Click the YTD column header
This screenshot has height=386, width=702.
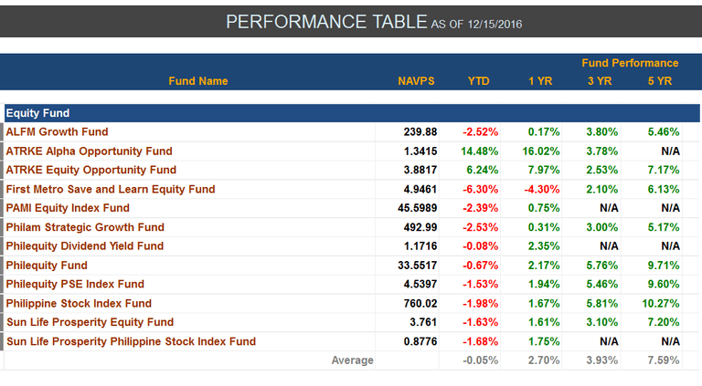point(479,81)
